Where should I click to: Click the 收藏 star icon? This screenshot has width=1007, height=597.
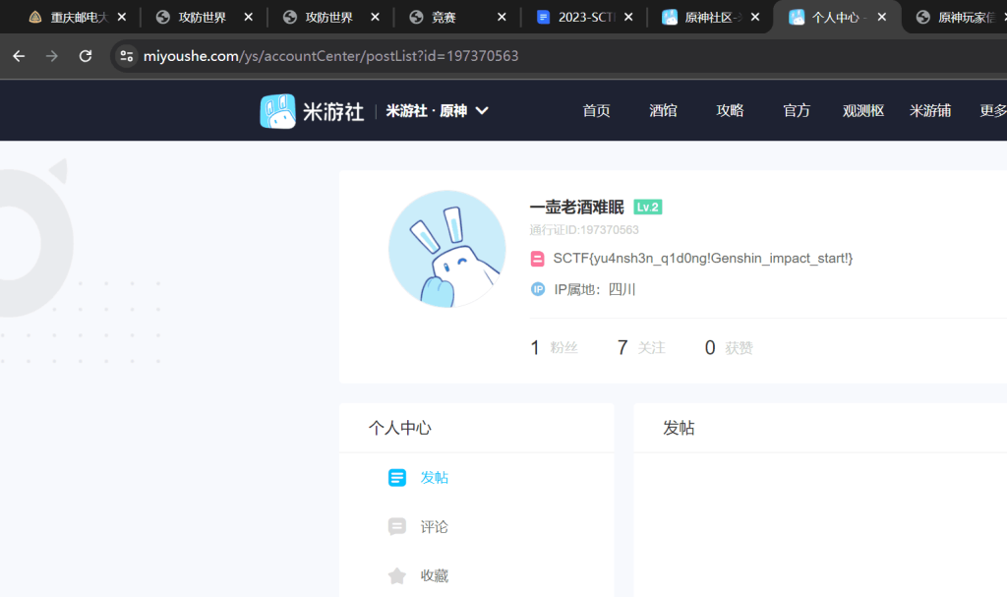pos(397,576)
